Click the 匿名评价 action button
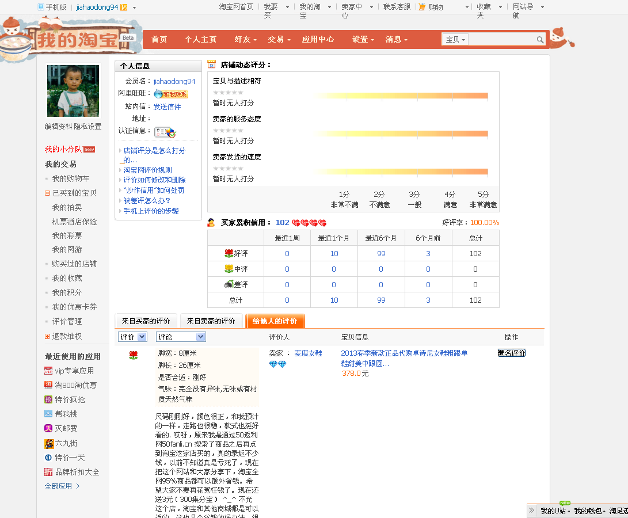Viewport: 628px width, 518px height. click(x=512, y=353)
